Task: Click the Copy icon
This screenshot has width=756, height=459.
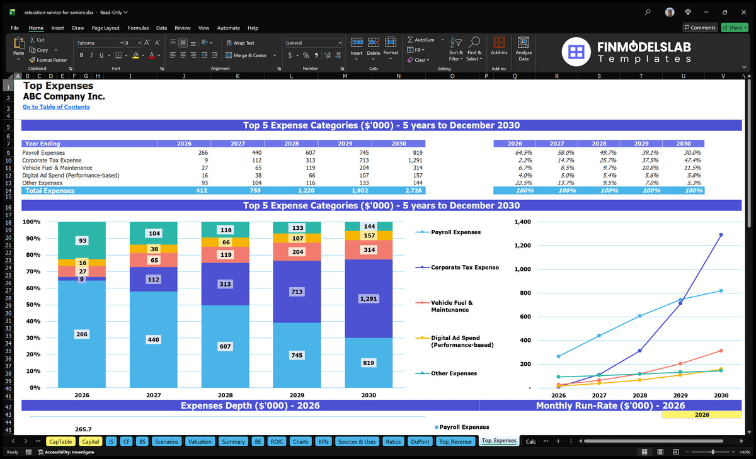Action: point(33,50)
